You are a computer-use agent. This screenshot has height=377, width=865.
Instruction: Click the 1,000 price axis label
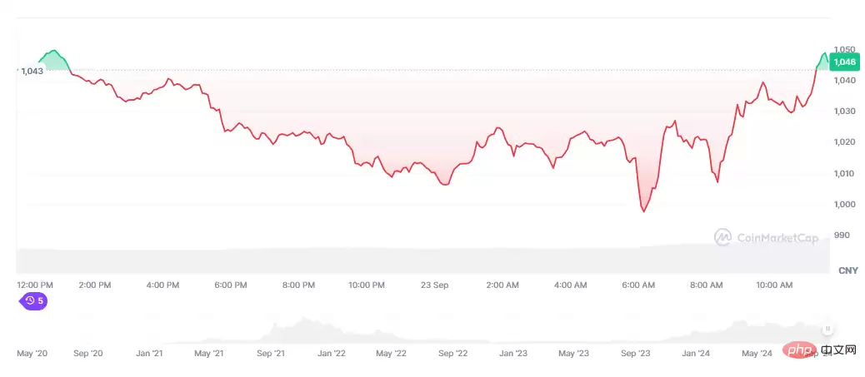tap(843, 205)
